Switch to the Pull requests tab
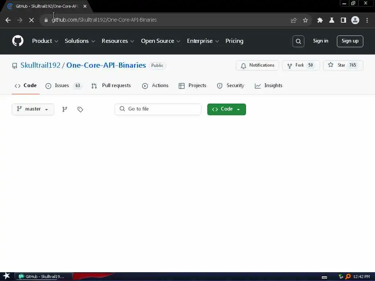This screenshot has width=375, height=281. pyautogui.click(x=111, y=86)
